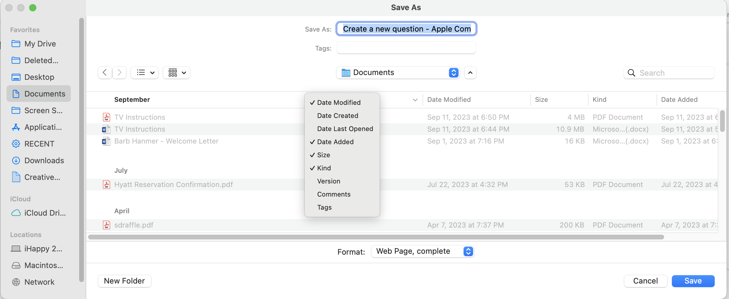Viewport: 729px width, 299px height.
Task: Click the New Folder button
Action: pos(124,281)
